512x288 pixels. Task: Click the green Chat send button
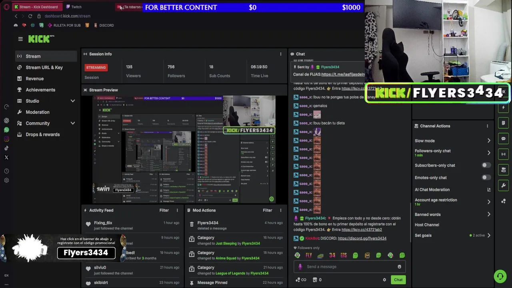point(398,280)
